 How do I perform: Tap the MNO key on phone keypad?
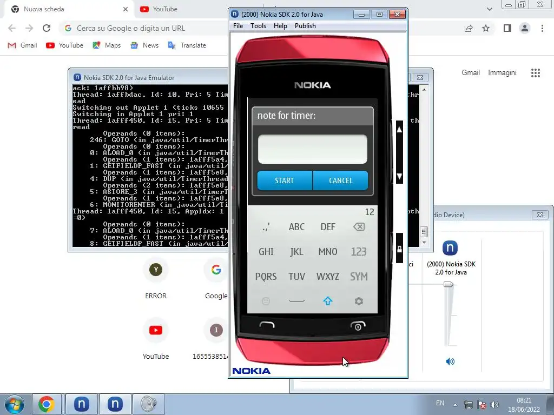click(327, 252)
